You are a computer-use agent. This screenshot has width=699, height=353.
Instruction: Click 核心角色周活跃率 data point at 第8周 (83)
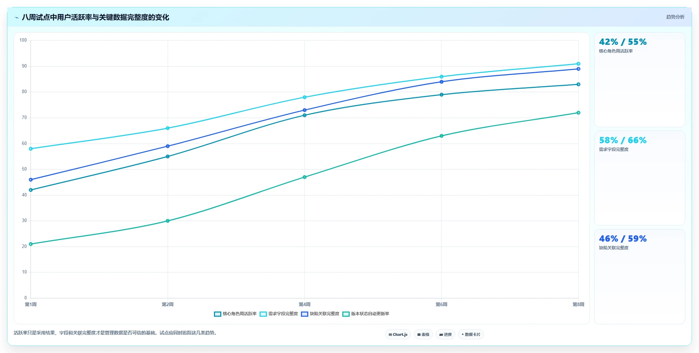pos(578,84)
